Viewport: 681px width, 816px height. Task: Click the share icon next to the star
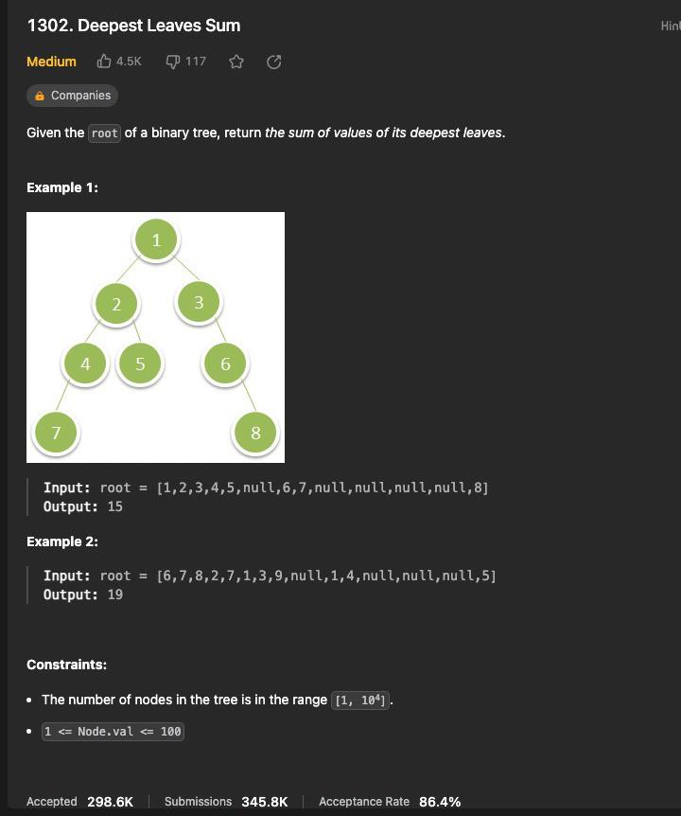point(274,61)
